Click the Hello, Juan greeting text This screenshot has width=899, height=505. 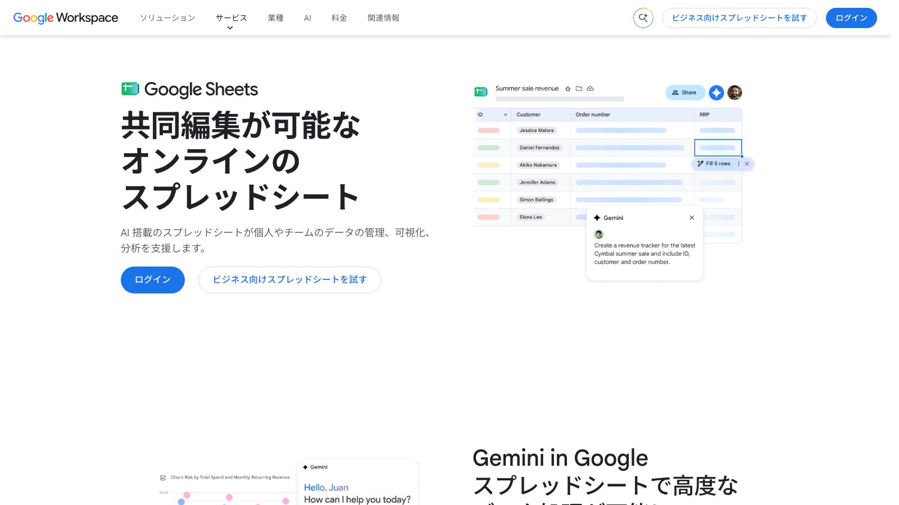click(326, 488)
